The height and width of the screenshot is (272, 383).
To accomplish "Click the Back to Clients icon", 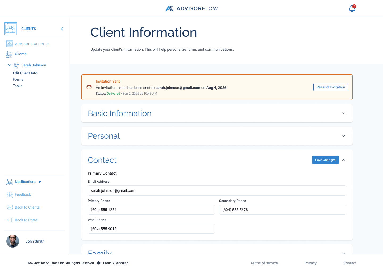I will (10, 207).
